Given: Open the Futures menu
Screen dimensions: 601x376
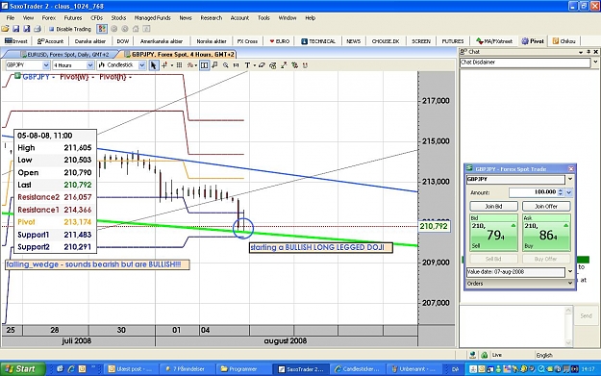Looking at the screenshot, I should pos(73,17).
